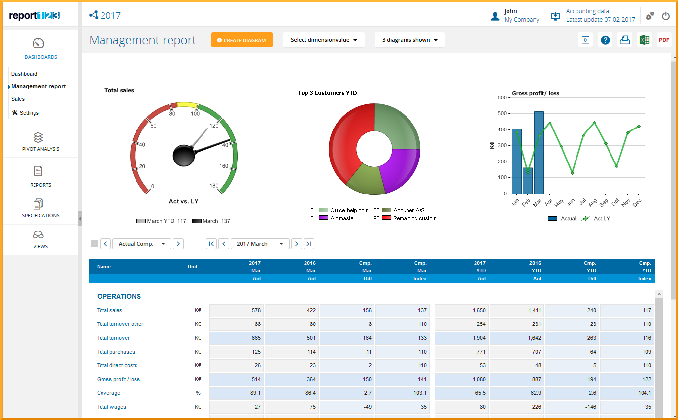The width and height of the screenshot is (678, 420).
Task: Click the Create Diagram button
Action: point(242,40)
